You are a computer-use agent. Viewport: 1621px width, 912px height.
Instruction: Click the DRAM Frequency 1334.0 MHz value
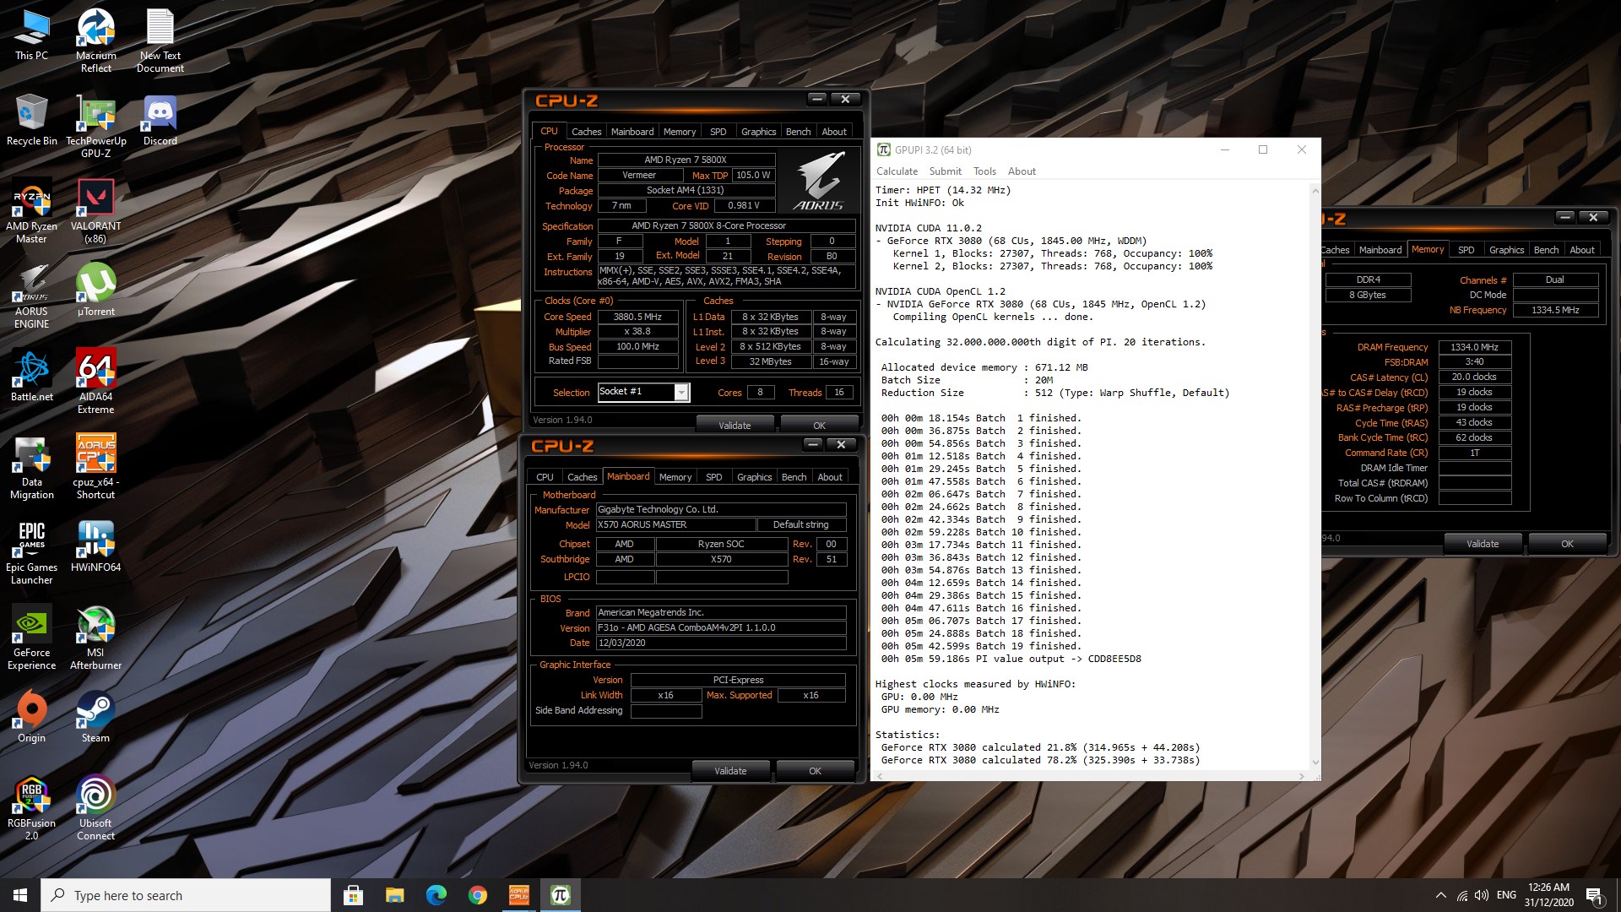pos(1474,347)
